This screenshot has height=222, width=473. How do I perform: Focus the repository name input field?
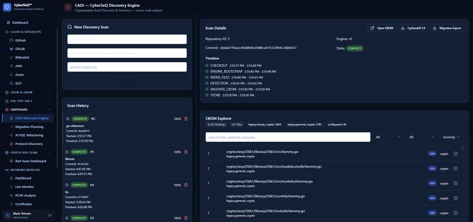127,39
